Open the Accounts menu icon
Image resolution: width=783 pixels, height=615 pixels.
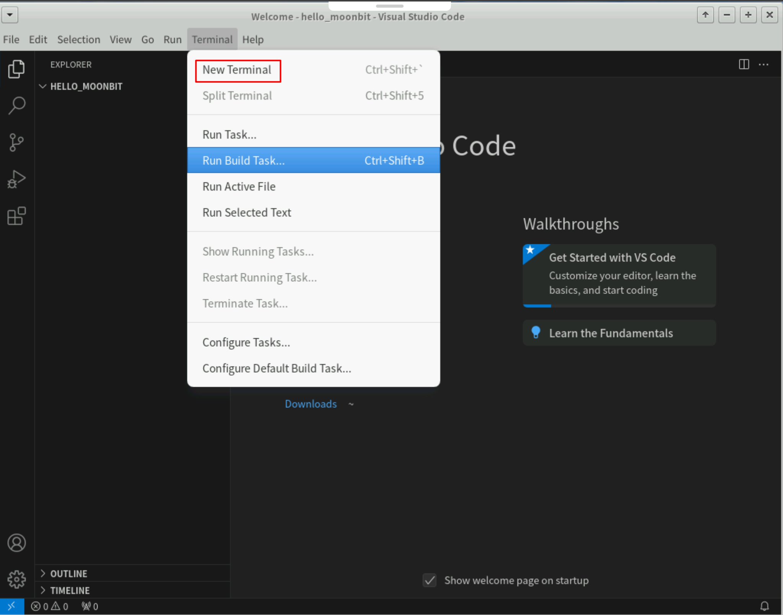pos(16,543)
